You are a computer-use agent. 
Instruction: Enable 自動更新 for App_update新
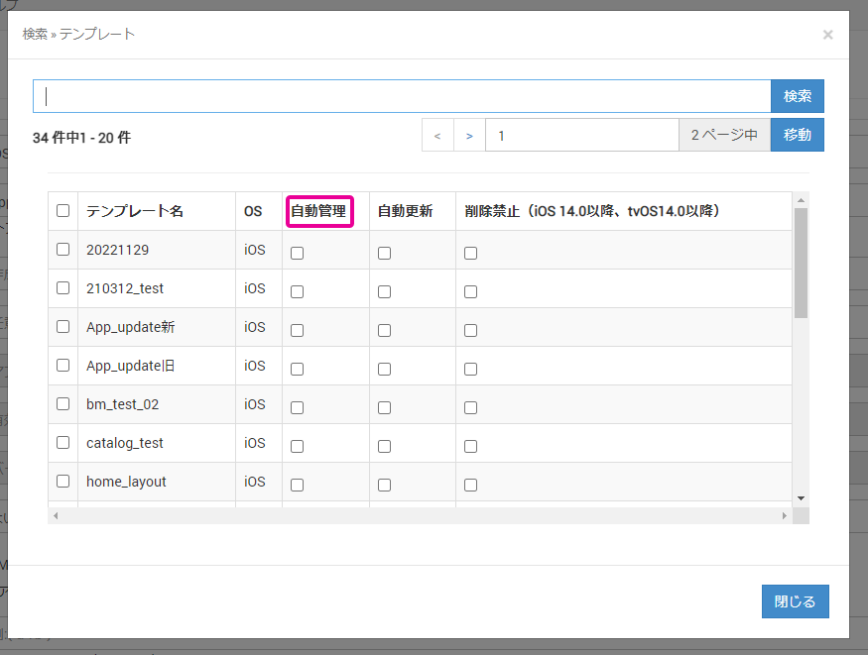click(x=384, y=331)
